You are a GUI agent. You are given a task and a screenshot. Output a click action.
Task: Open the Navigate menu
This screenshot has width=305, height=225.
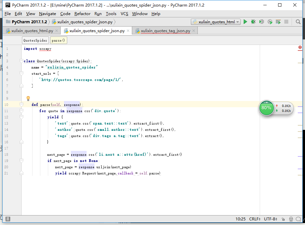point(48,14)
